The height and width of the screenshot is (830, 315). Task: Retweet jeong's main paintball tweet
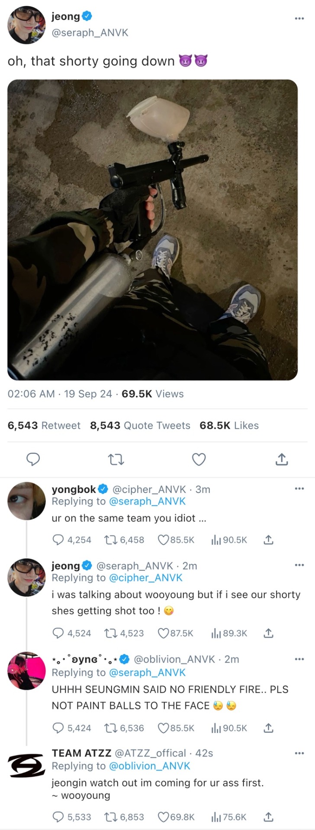point(116,459)
